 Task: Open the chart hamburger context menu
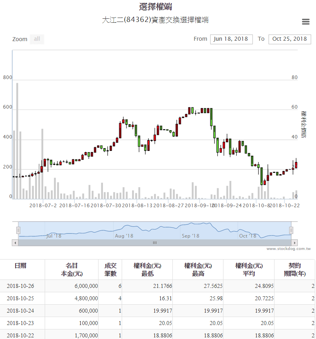pos(306,22)
